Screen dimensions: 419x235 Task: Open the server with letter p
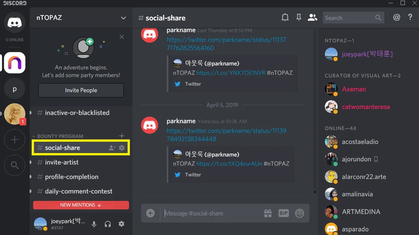15,89
